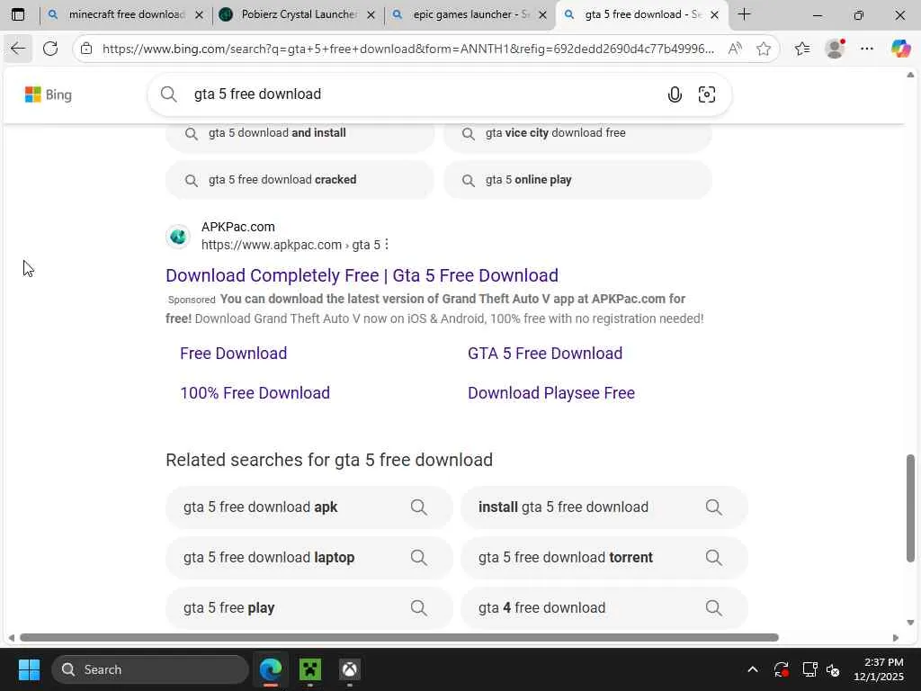Open Windows Start menu
The image size is (921, 691).
coord(29,669)
